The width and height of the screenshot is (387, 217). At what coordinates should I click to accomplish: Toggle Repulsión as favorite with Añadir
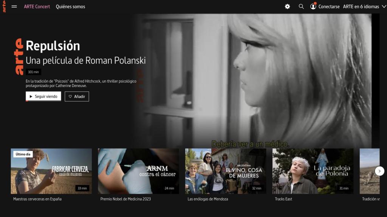pyautogui.click(x=77, y=96)
